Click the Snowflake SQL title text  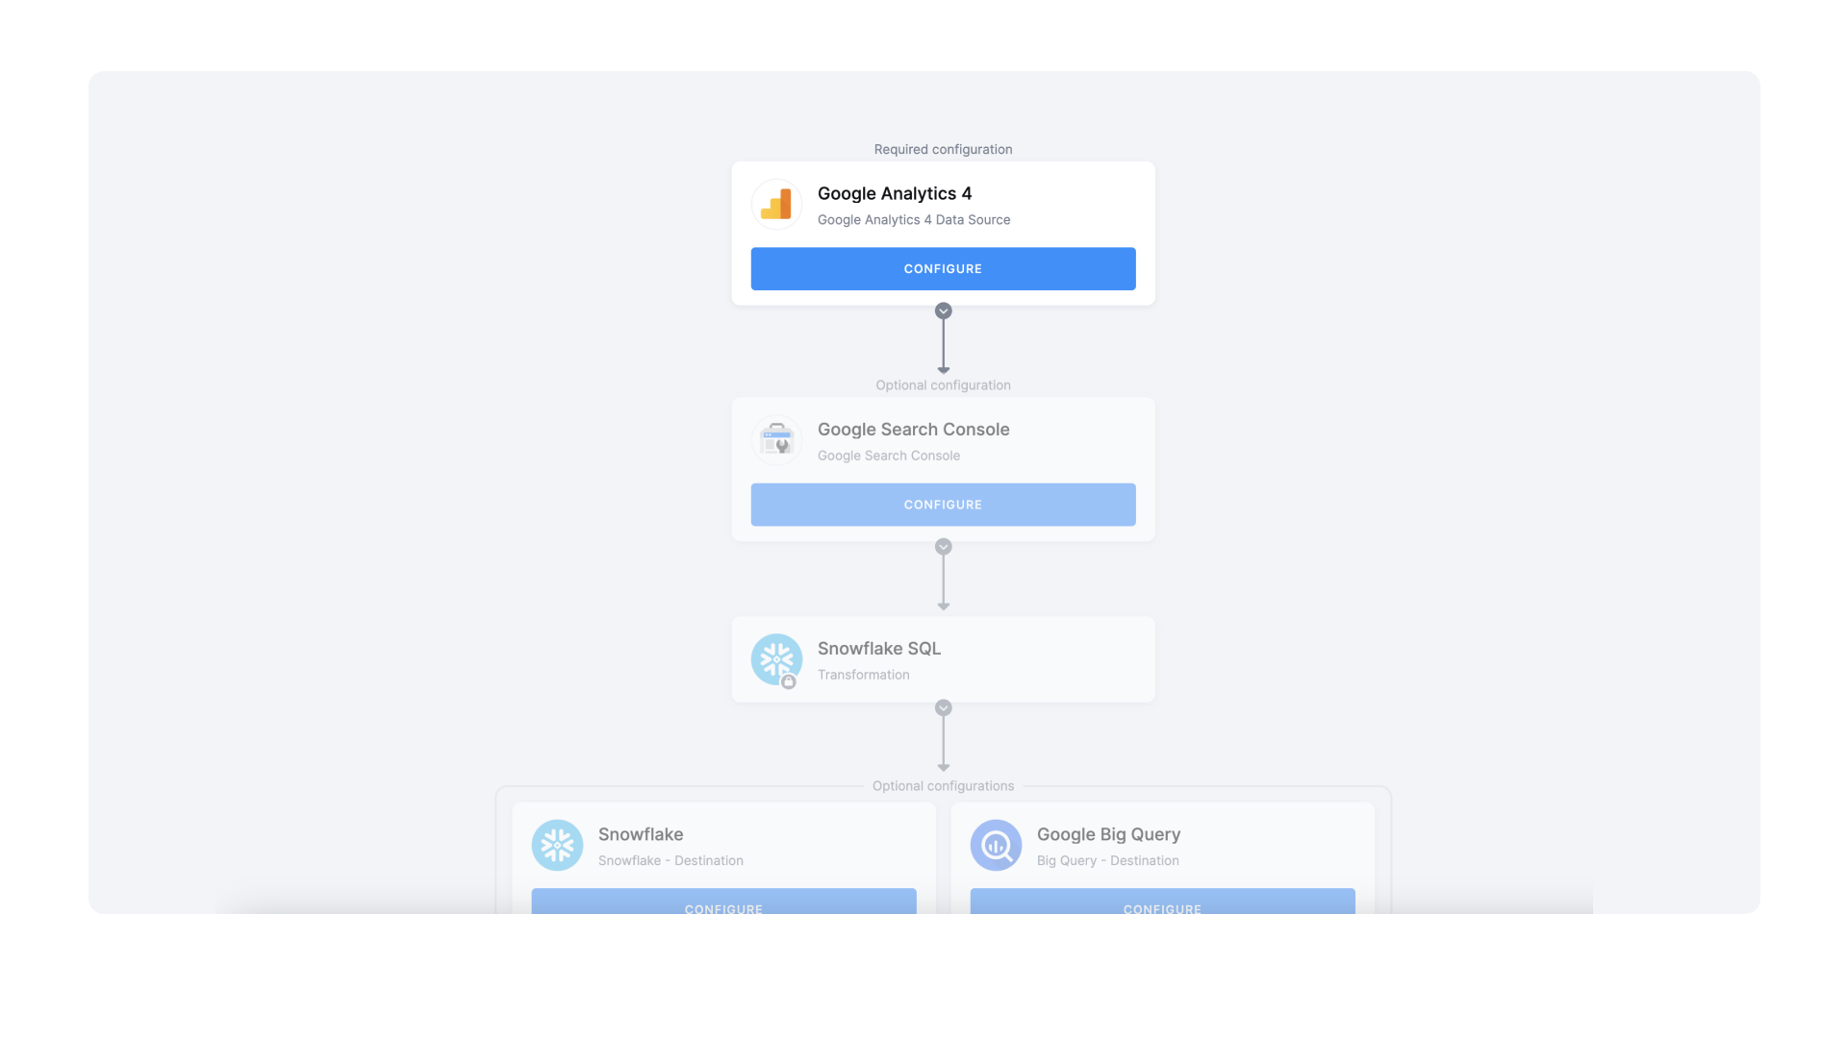(x=878, y=649)
